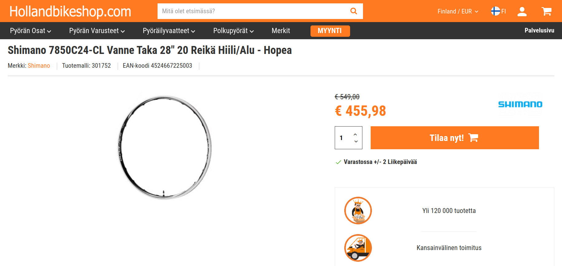
Task: Click the search magnifier icon
Action: (353, 11)
